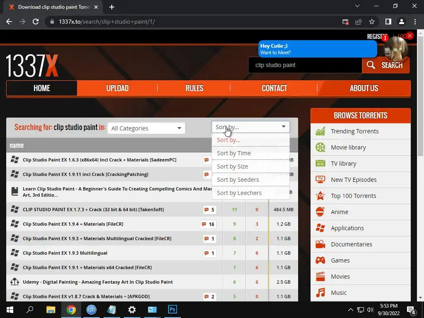Open the Chrome profile avatar icon
The image size is (424, 318).
402,22
